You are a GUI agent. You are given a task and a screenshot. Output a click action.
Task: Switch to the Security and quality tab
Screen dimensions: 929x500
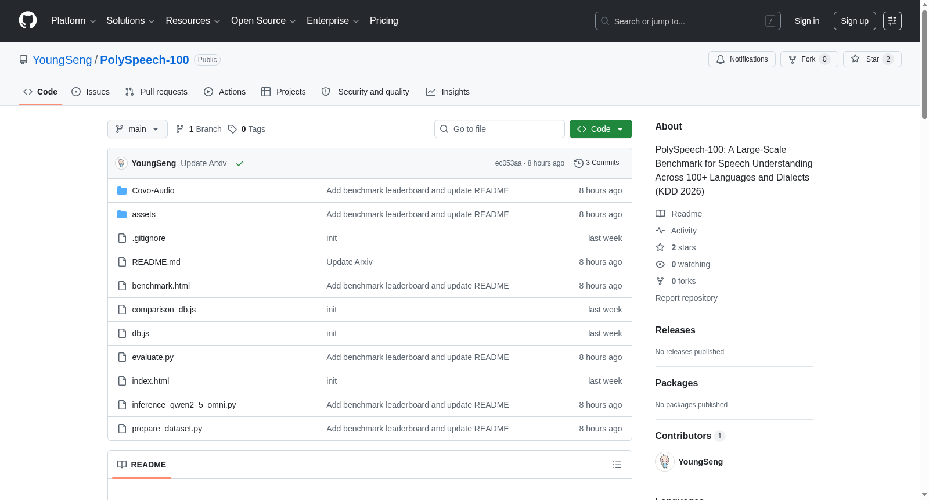tap(365, 92)
